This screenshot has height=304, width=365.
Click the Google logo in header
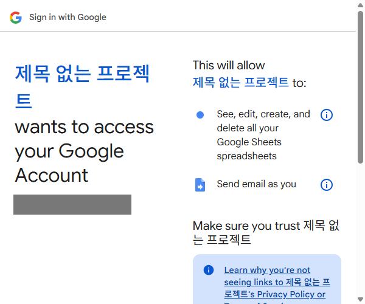(16, 18)
